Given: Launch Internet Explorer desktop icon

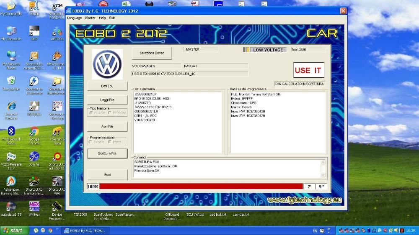Looking at the screenshot, I should coord(11,107).
